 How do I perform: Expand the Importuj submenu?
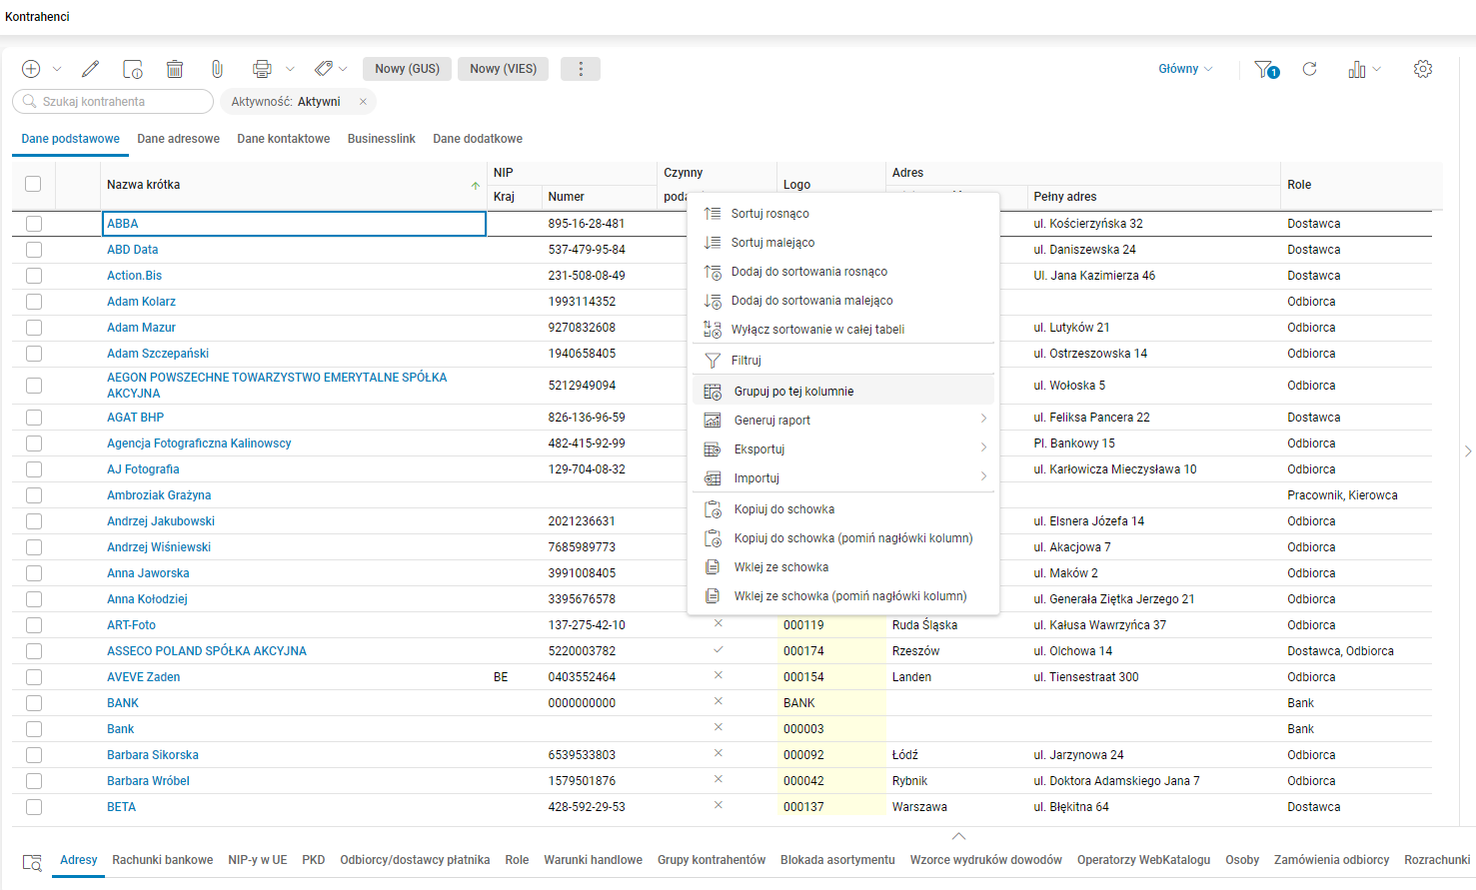[x=843, y=478]
